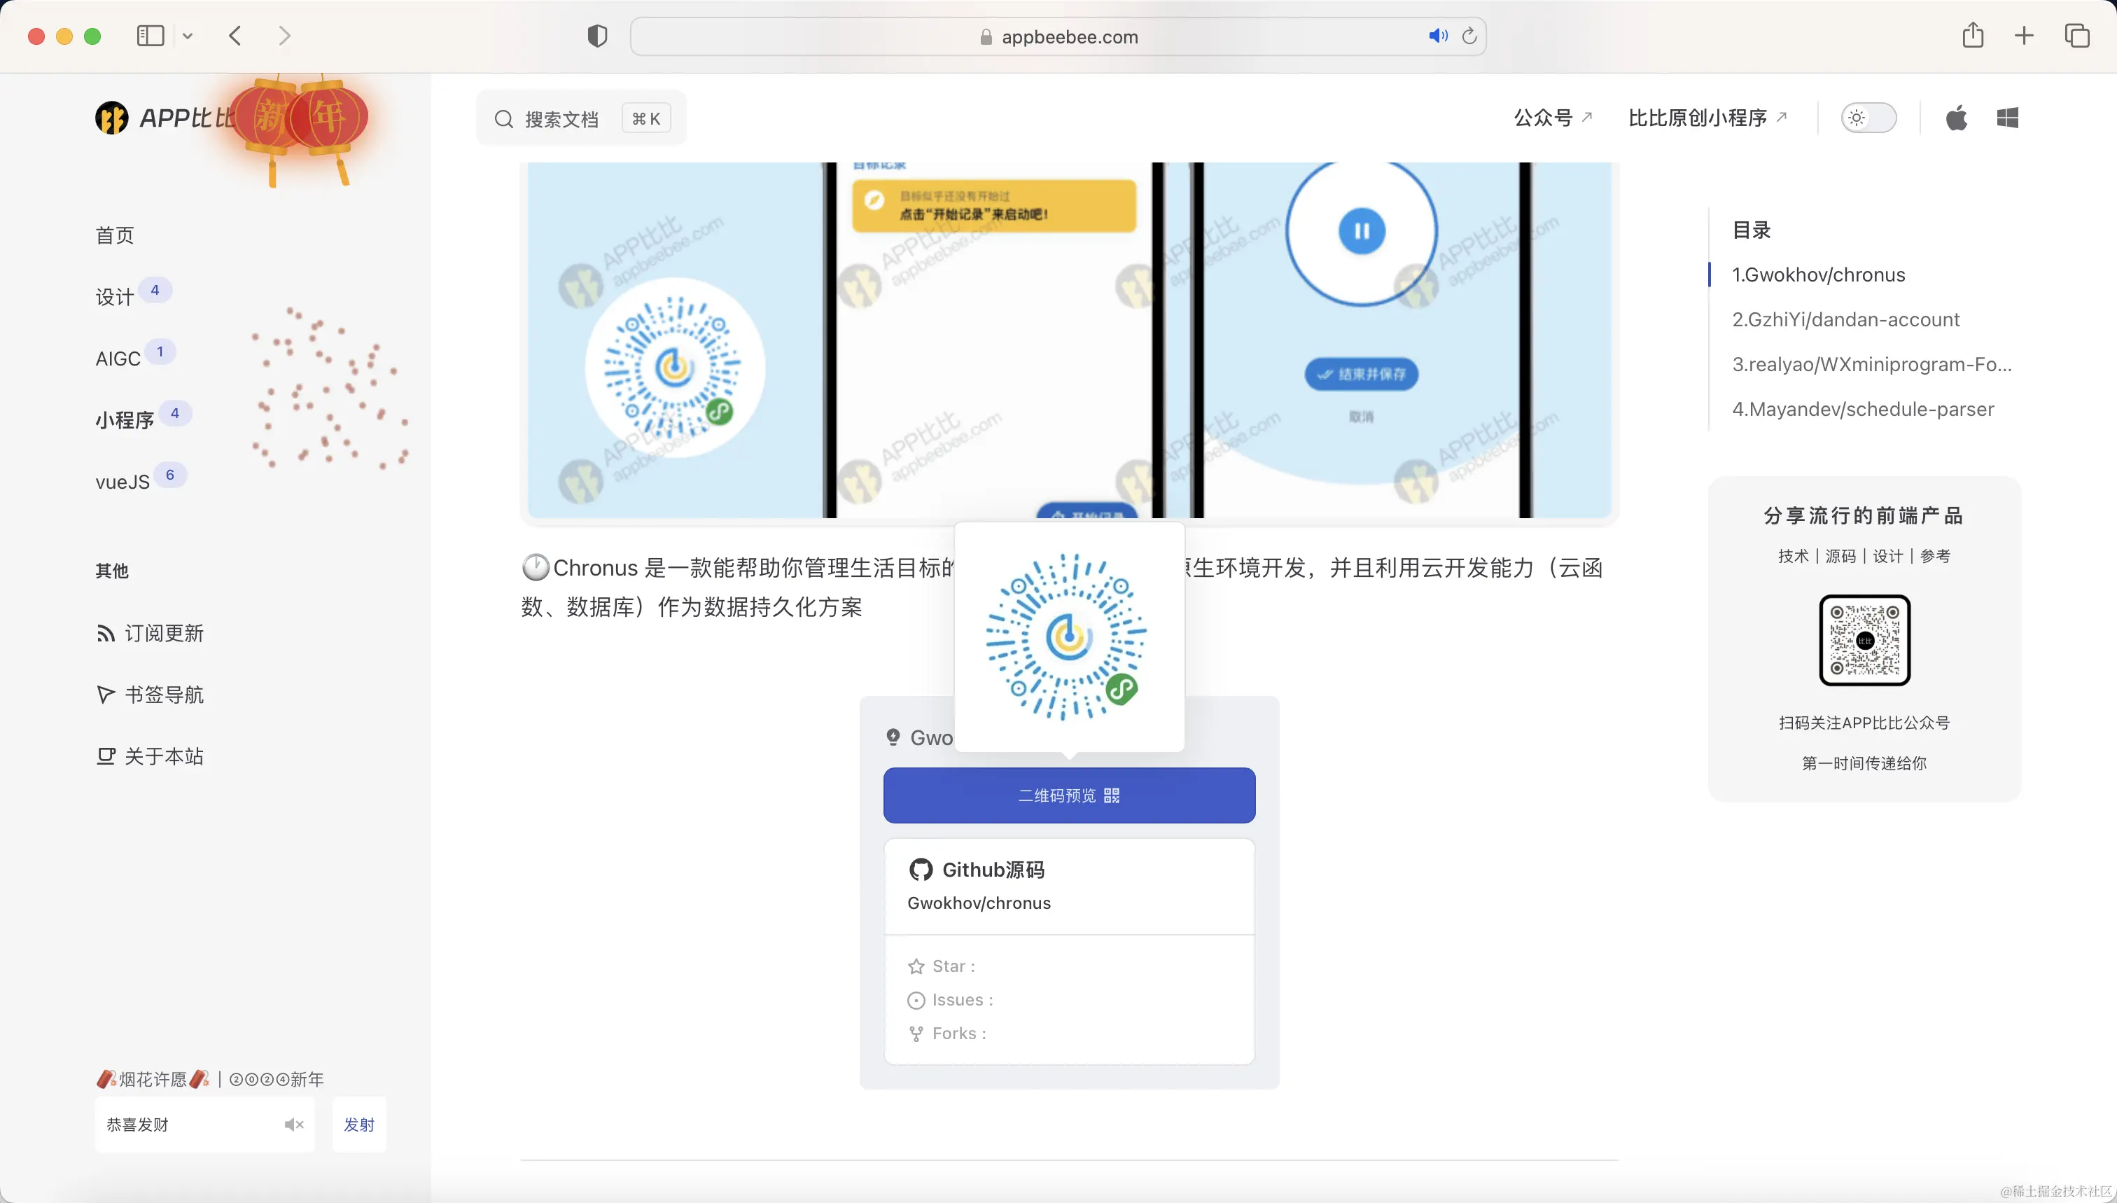Jump to 2.GzhiYi/dandan-account in the contents list
2117x1203 pixels.
pos(1845,320)
